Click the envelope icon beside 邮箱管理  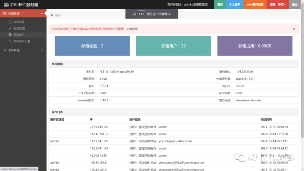pos(5,13)
